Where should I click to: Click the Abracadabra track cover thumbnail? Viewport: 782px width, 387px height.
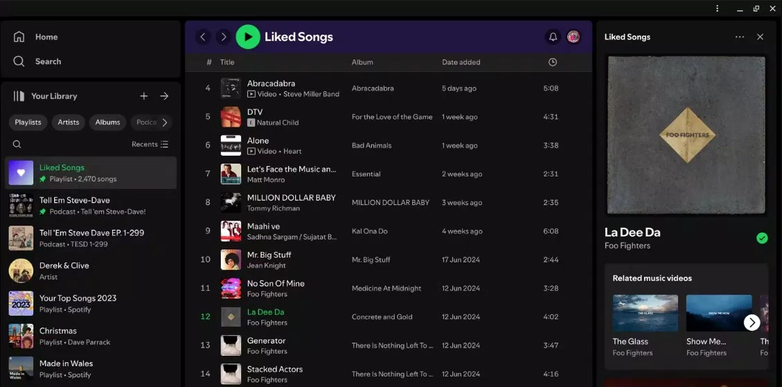pyautogui.click(x=231, y=89)
